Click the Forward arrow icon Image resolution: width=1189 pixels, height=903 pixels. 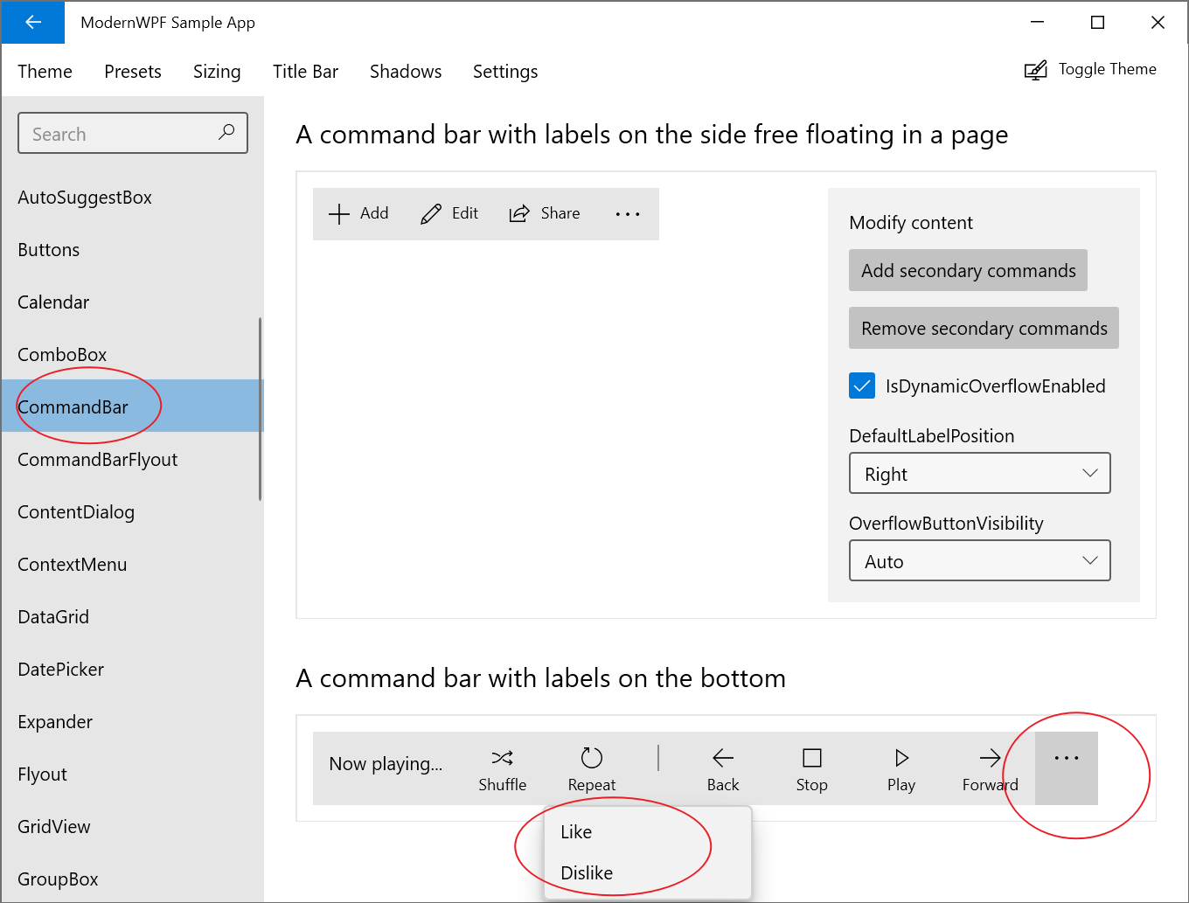tap(989, 757)
